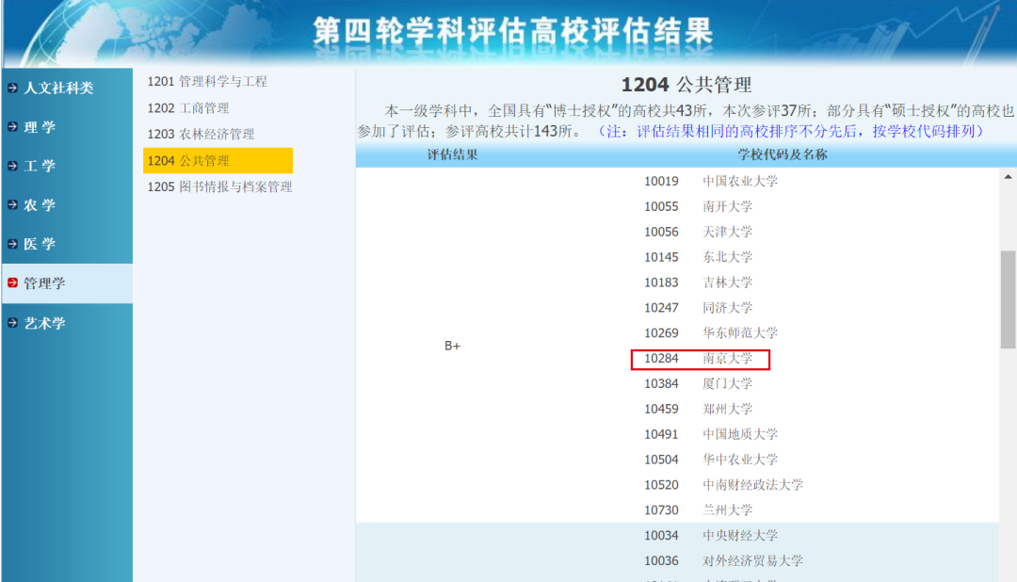Click the 10019 中国农业大学 row
The width and height of the screenshot is (1017, 582).
click(710, 181)
